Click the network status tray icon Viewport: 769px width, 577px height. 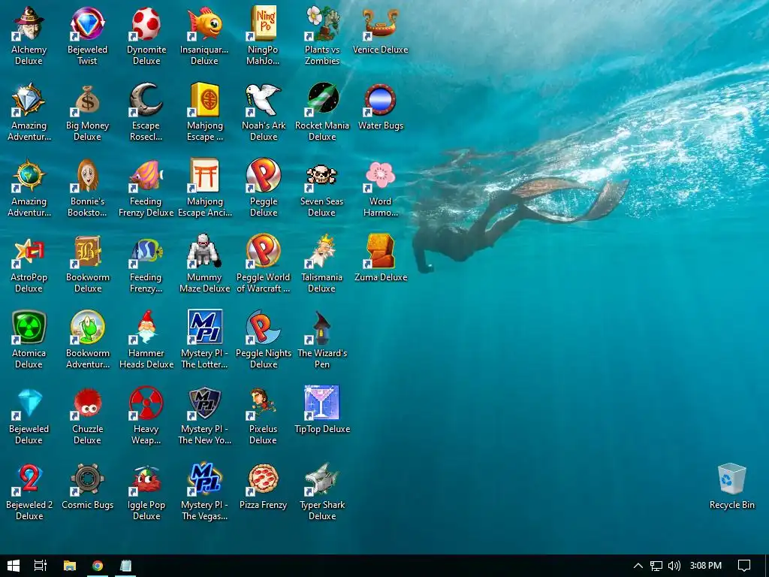[x=656, y=566]
